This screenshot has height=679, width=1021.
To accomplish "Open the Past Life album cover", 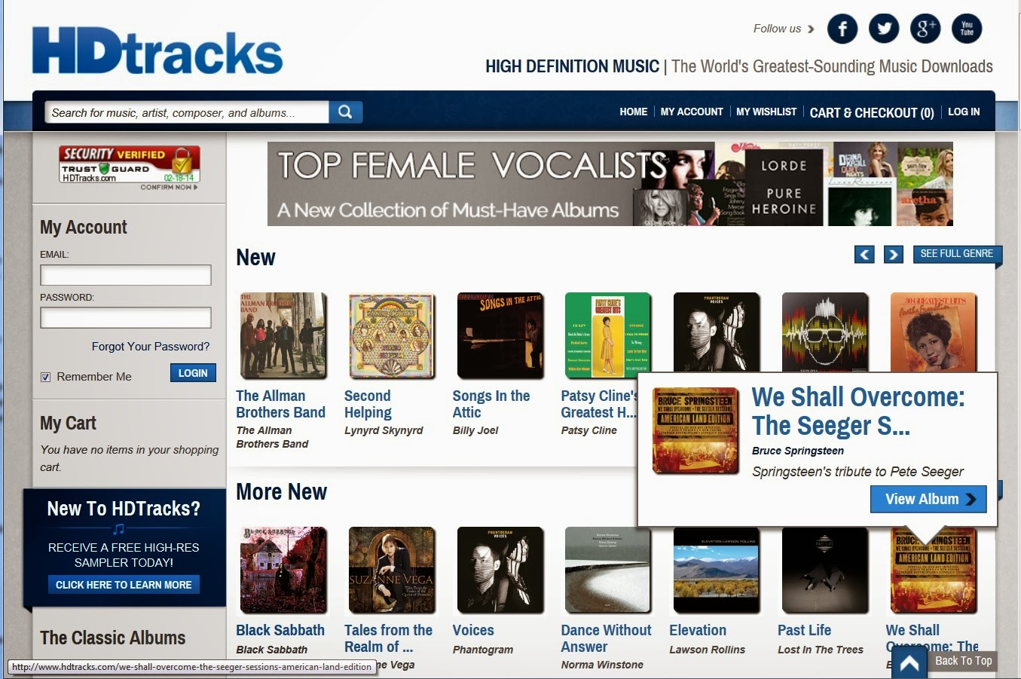I will (825, 570).
